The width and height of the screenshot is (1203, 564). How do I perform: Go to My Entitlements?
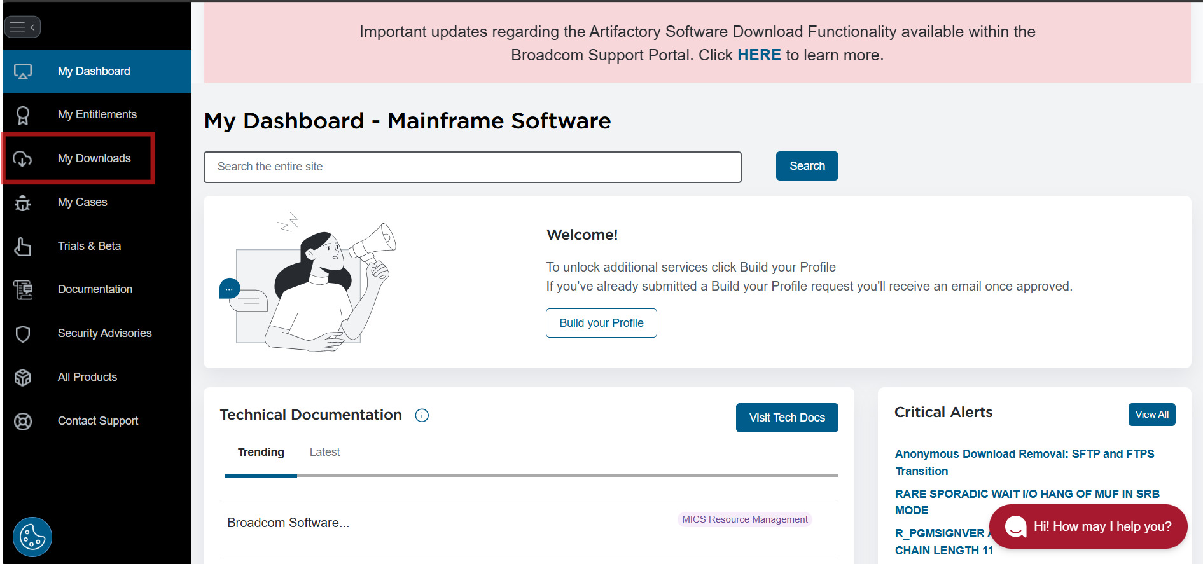[x=97, y=114]
